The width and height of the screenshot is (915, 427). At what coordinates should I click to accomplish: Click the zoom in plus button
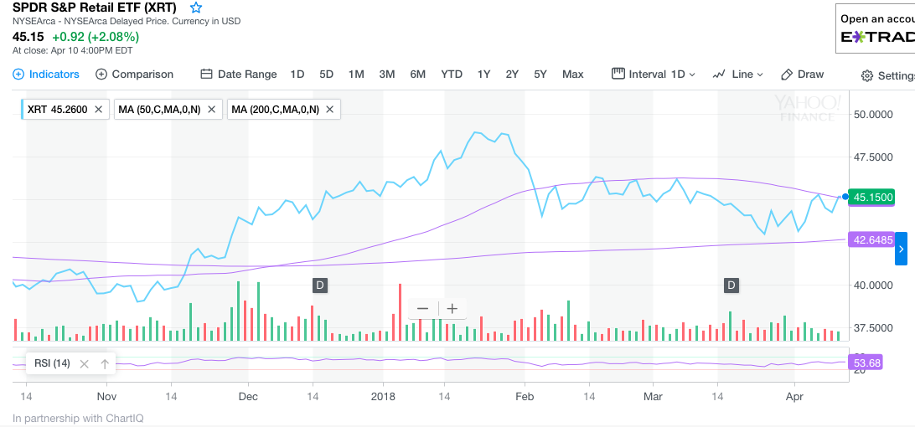452,308
